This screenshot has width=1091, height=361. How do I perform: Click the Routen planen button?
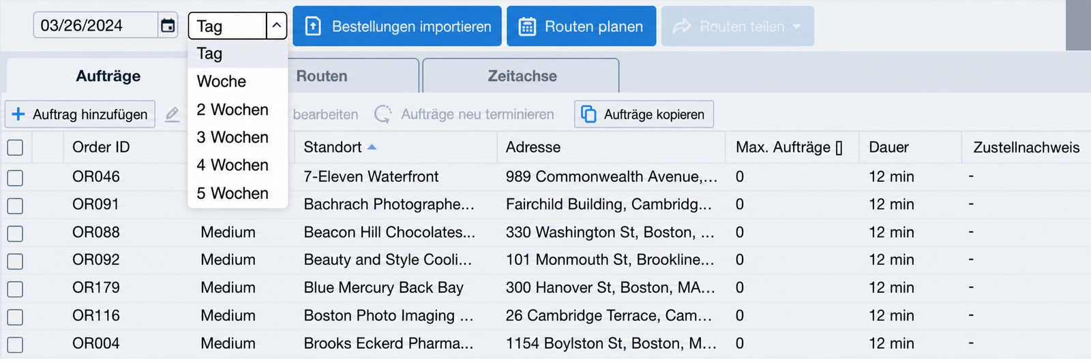pos(582,27)
